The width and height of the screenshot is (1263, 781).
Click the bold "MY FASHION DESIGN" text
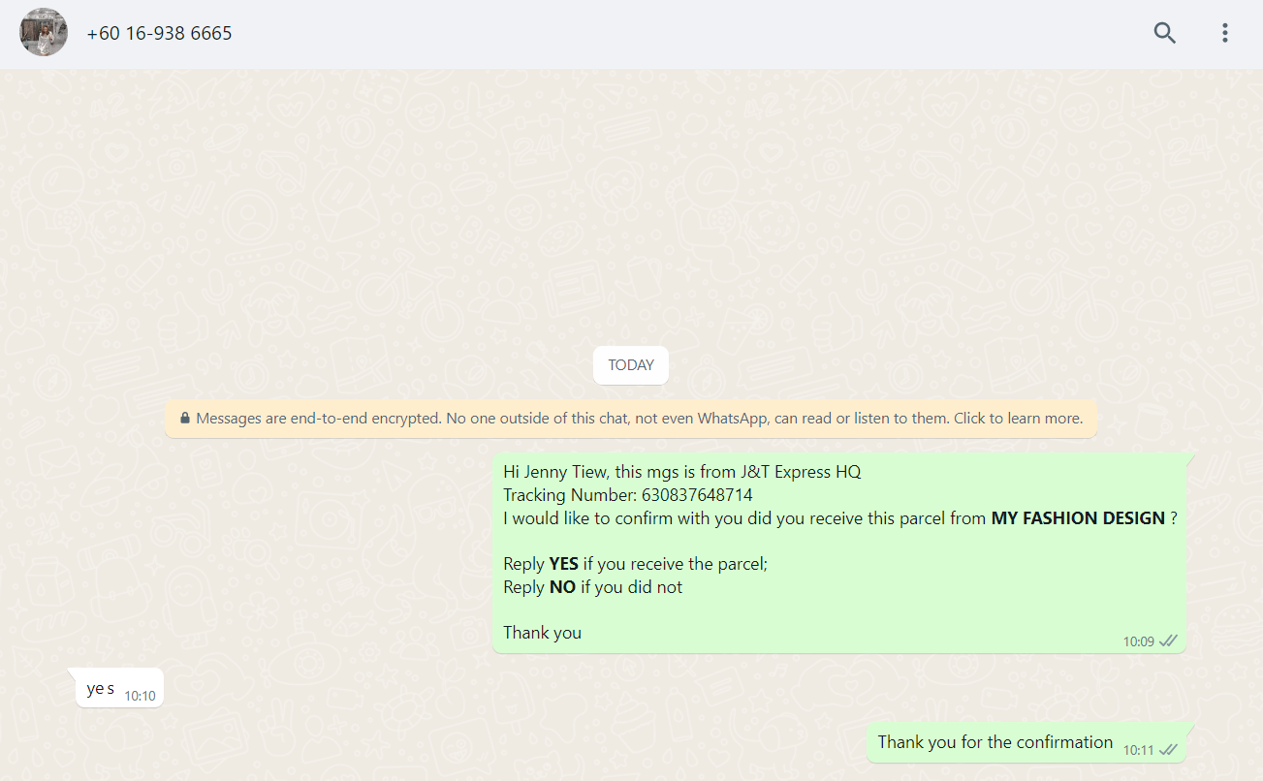tap(1077, 518)
